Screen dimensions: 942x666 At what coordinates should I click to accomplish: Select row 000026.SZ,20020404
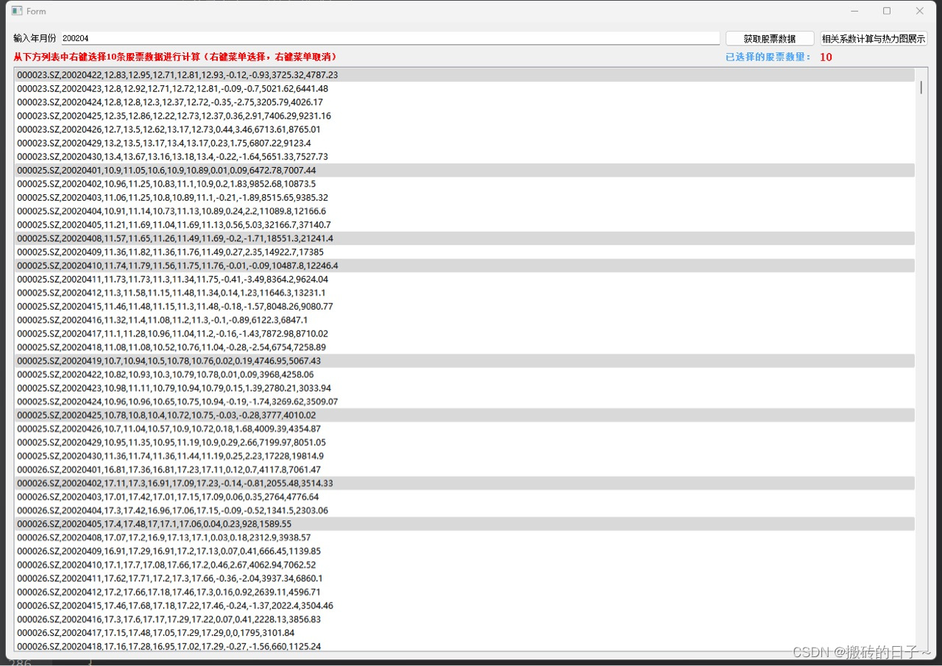[464, 511]
